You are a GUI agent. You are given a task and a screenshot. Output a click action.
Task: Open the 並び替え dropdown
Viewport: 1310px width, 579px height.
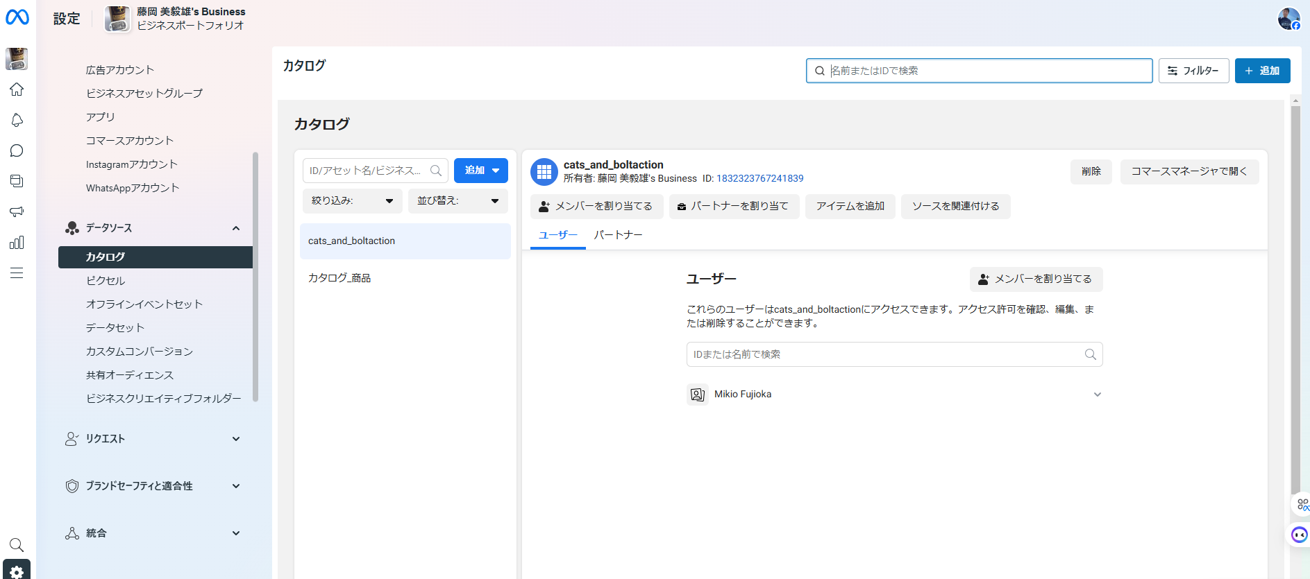click(458, 201)
